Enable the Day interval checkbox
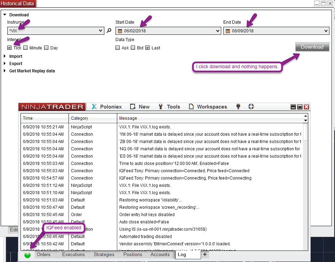This screenshot has height=262, width=335. (46, 48)
